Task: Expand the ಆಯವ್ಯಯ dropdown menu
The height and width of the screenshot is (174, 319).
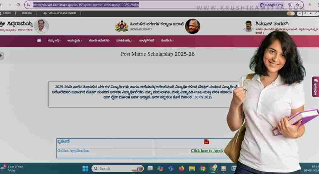Action: [x=74, y=41]
